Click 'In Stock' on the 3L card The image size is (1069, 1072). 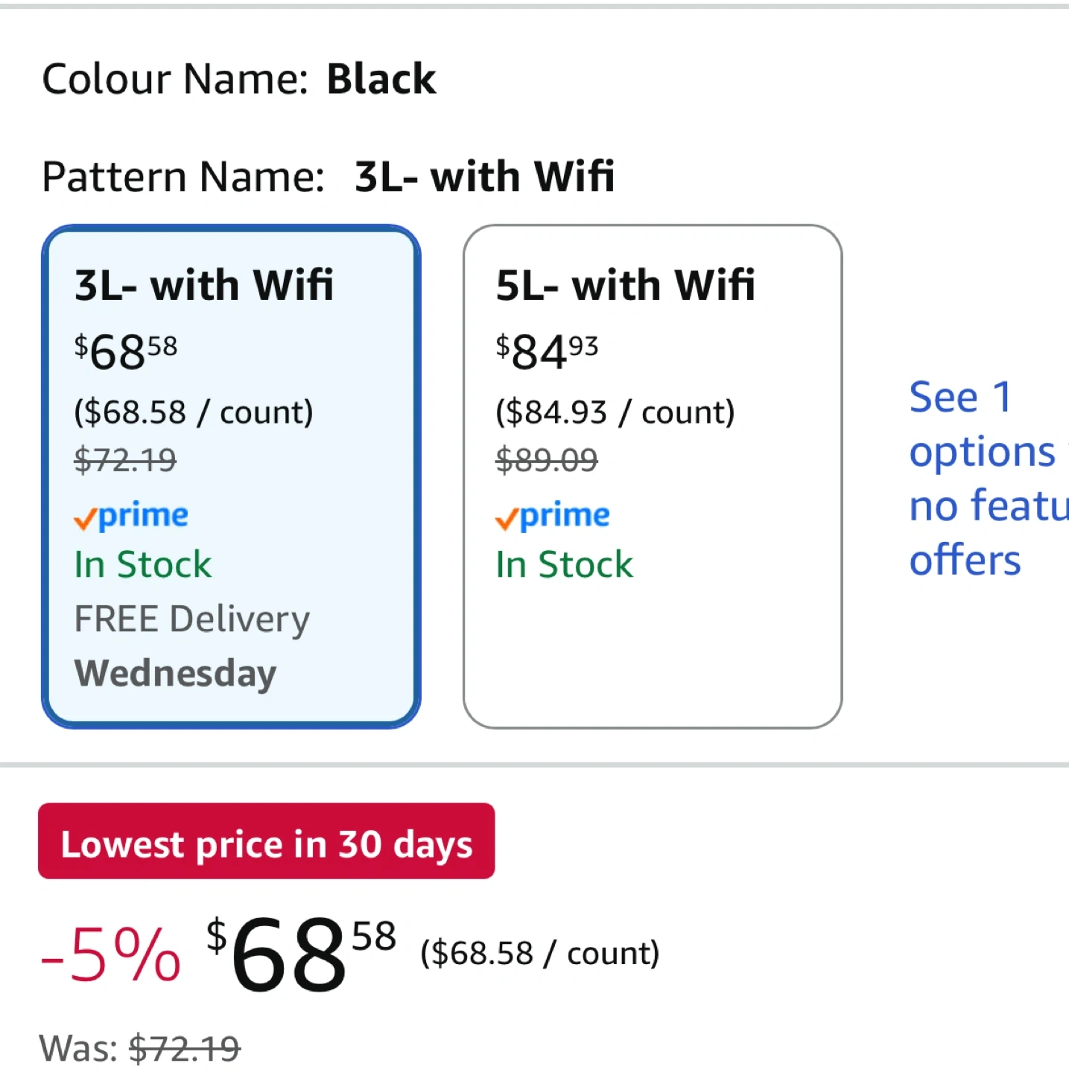[x=143, y=564]
